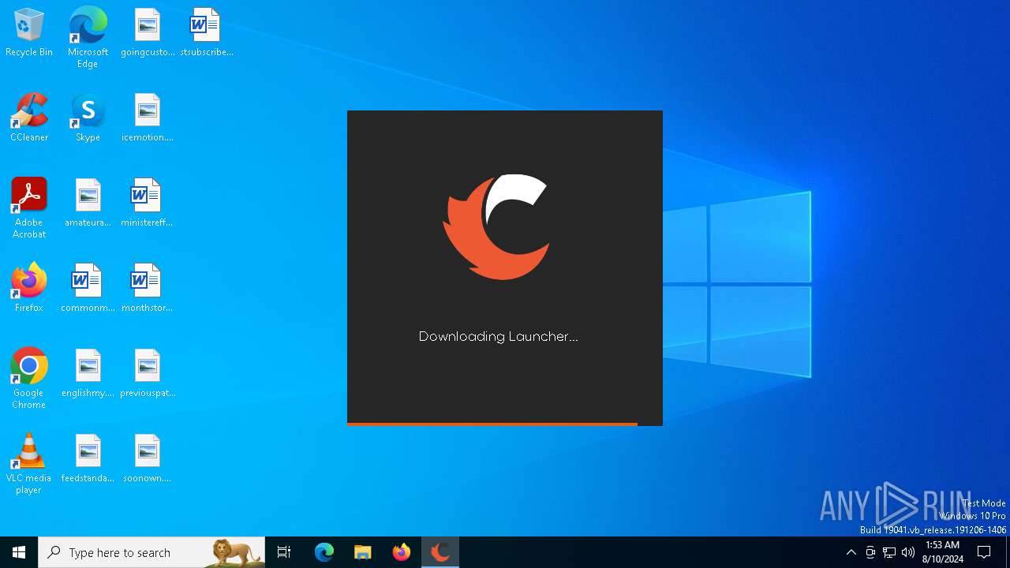
Task: Show hidden system tray icons
Action: [851, 552]
